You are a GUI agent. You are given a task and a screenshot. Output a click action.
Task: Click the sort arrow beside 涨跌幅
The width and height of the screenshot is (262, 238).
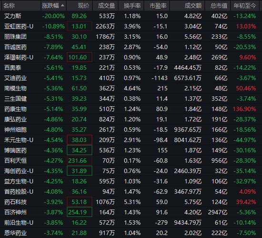tap(63, 6)
